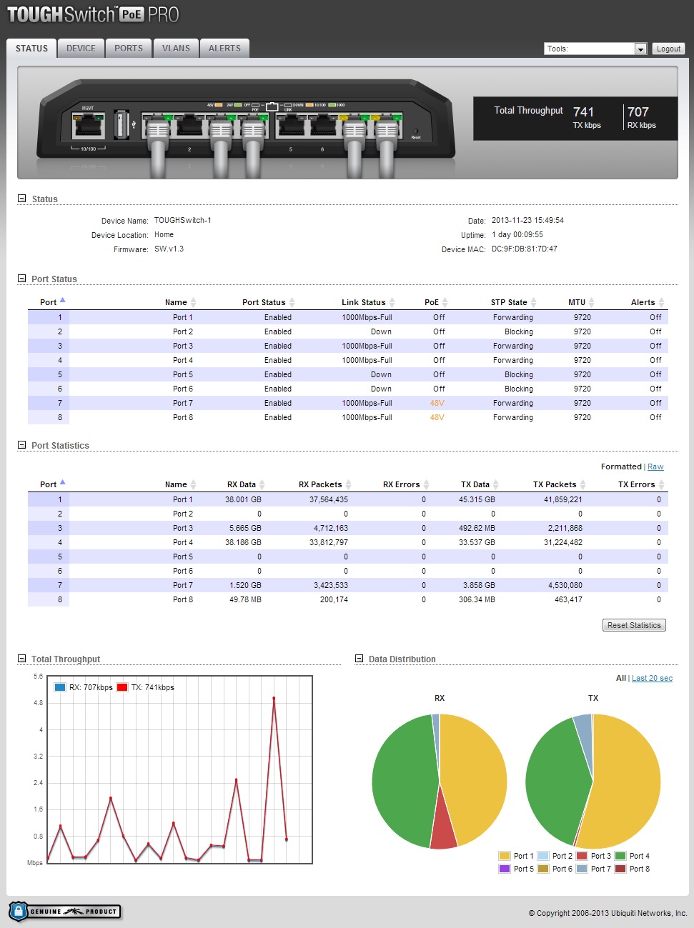Click device MAC DC:9F:DB:81:7D:47
The width and height of the screenshot is (694, 928).
525,249
